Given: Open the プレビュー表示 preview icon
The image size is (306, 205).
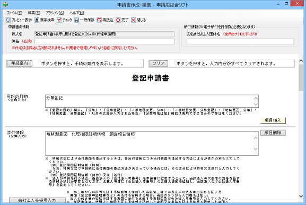Looking at the screenshot, I should click(8, 20).
